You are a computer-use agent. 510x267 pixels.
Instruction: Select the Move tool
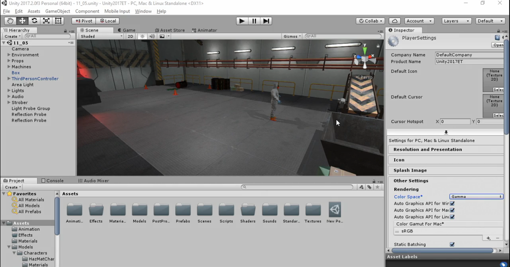22,21
